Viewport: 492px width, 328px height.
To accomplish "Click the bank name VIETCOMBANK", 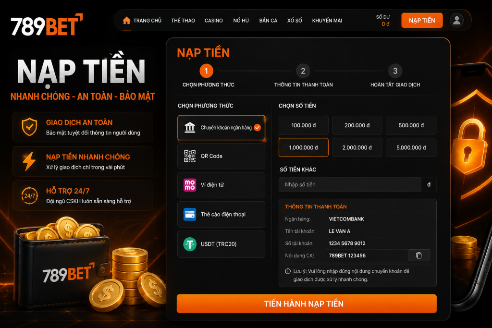I will coord(346,219).
